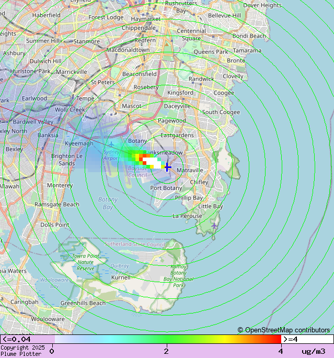Click the blue cross source marker

point(167,167)
